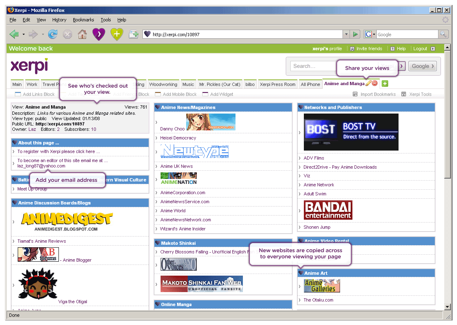Click the red remove icon on Anime and Manga tab
457x325 pixels.
(x=375, y=83)
